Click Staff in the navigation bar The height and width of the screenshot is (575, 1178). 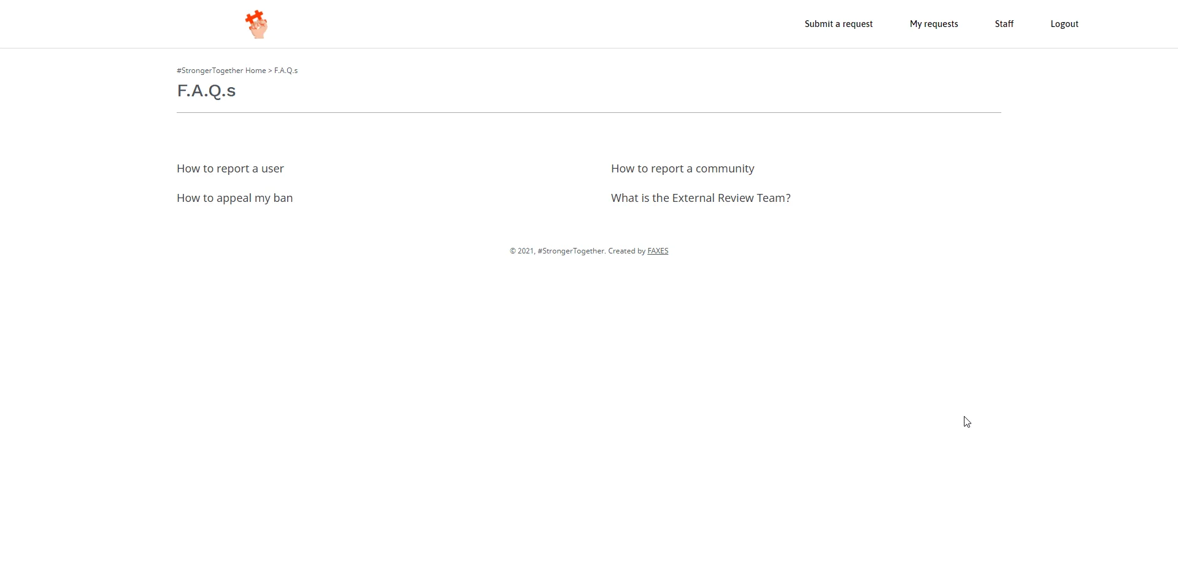tap(1004, 24)
